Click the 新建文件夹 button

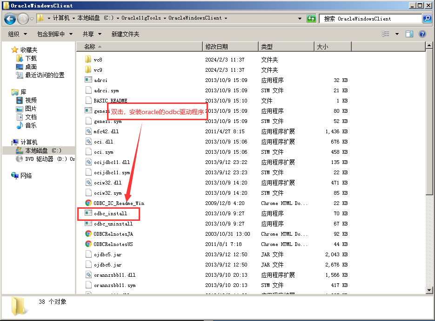tap(124, 34)
